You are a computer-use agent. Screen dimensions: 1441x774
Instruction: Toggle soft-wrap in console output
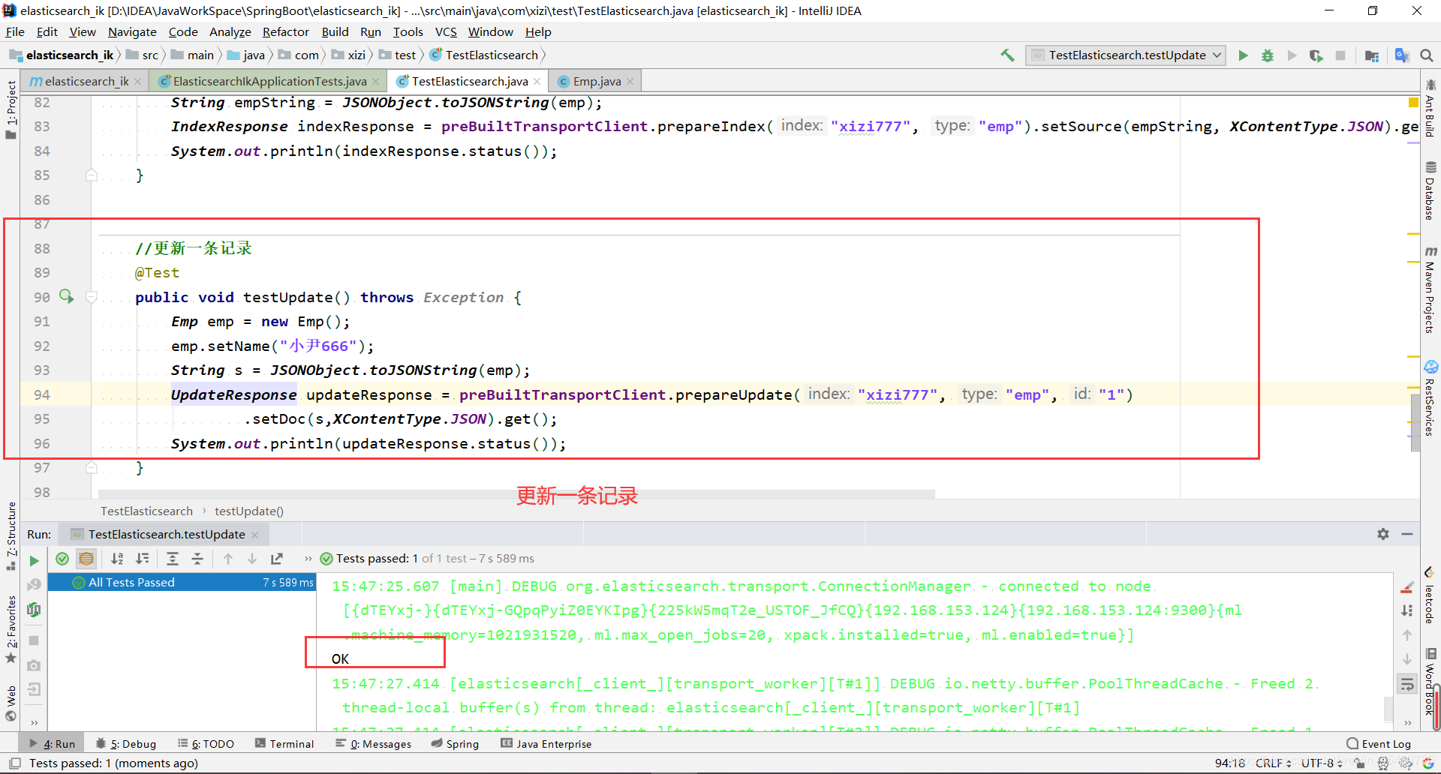tap(1407, 683)
